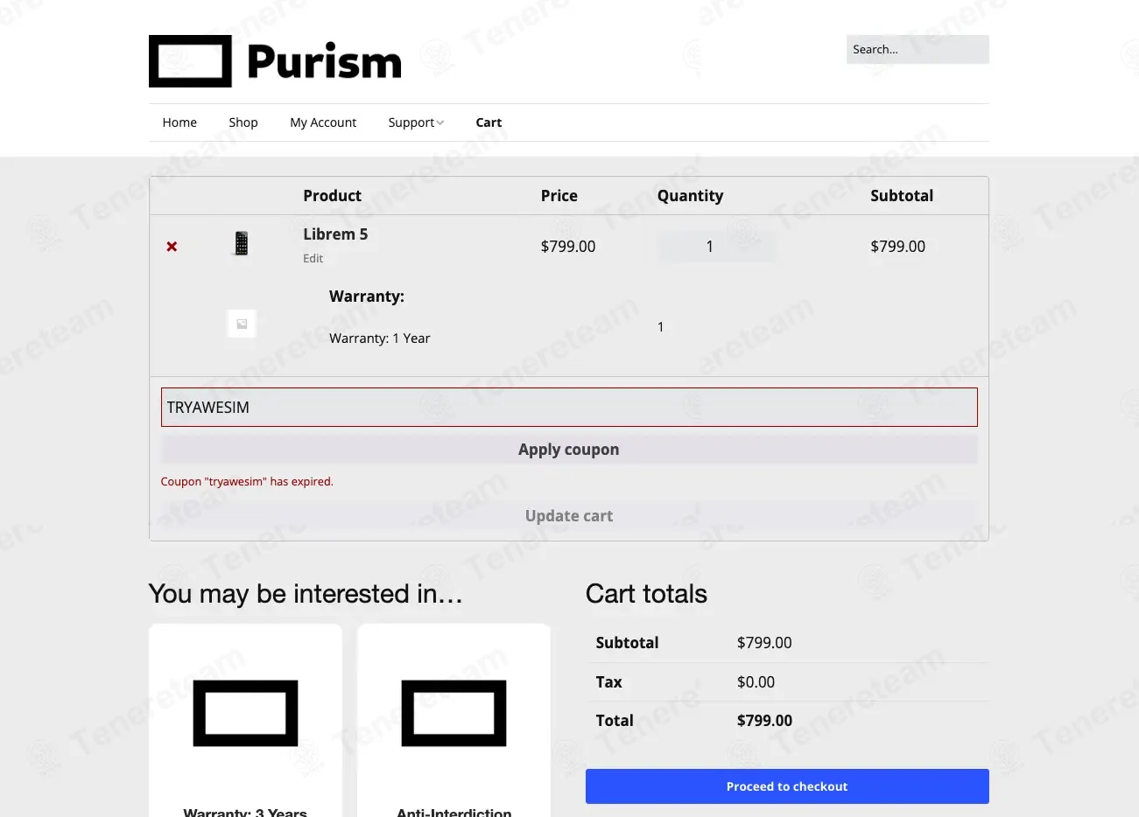
Task: Click the 'Warranty: 1 Year' text
Action: tap(379, 339)
